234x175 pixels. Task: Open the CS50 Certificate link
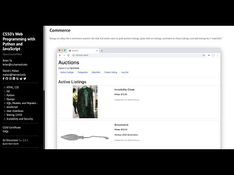pyautogui.click(x=12, y=127)
